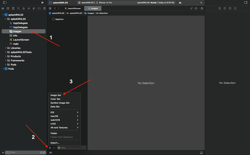Viewport: 250px width, 155px height.
Task: Select the Import... option
Action: 55,143
